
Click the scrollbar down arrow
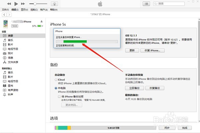click(x=199, y=121)
